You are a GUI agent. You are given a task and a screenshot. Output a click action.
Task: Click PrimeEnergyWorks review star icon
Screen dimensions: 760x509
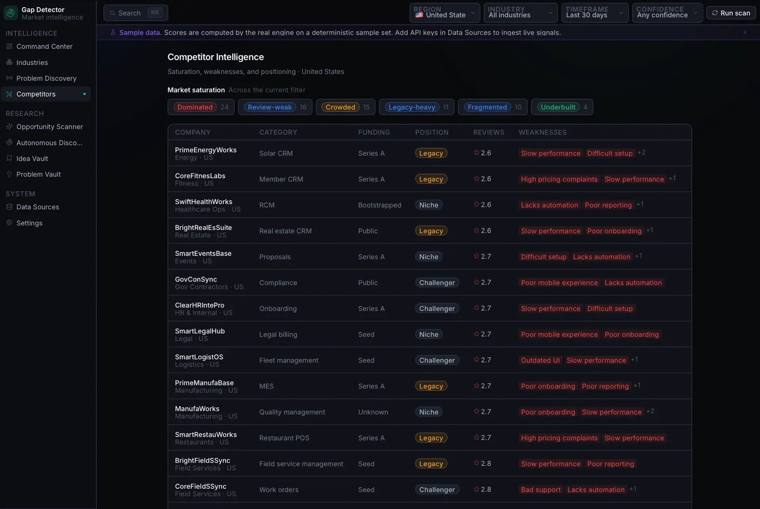pyautogui.click(x=477, y=153)
